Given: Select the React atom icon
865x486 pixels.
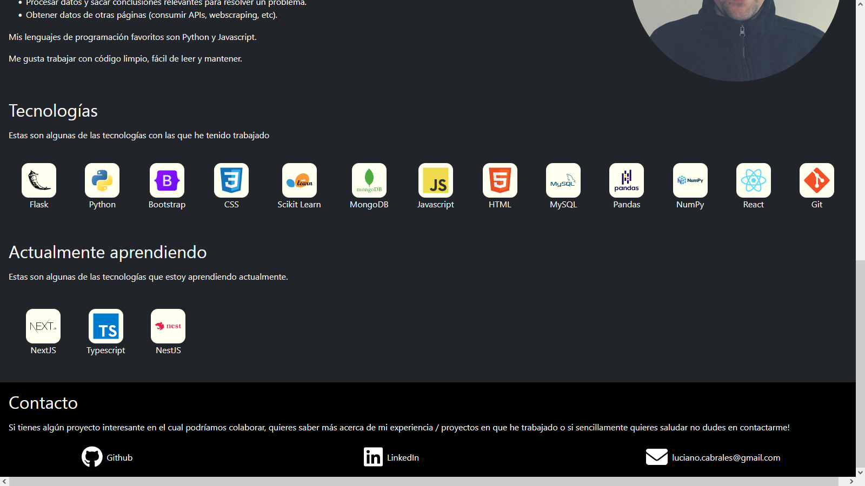Looking at the screenshot, I should (x=754, y=180).
